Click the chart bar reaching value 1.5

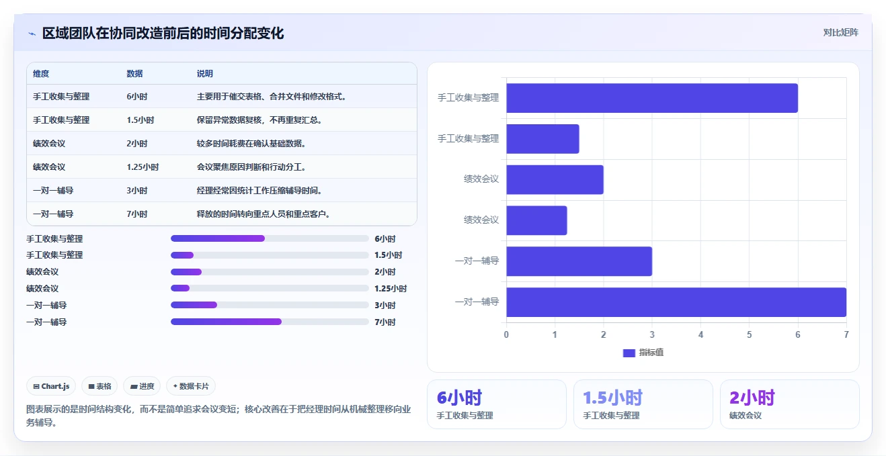pos(542,139)
